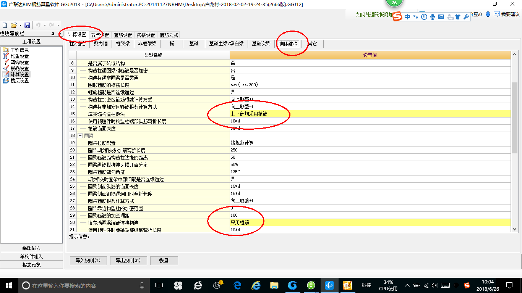Screen dimensions: 522x293
Task: Click the max(lae,300) value cell
Action: (x=370, y=85)
